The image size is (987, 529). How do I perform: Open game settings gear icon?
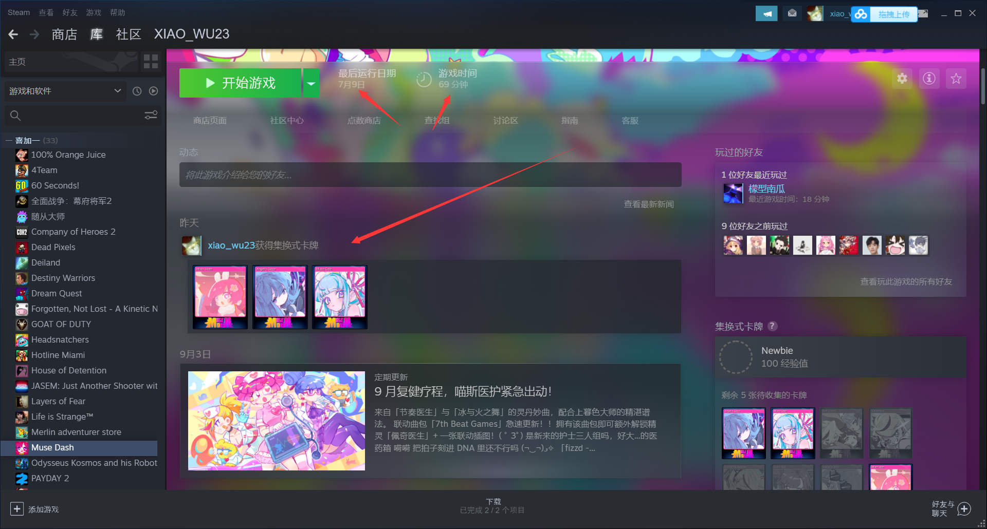click(x=902, y=79)
